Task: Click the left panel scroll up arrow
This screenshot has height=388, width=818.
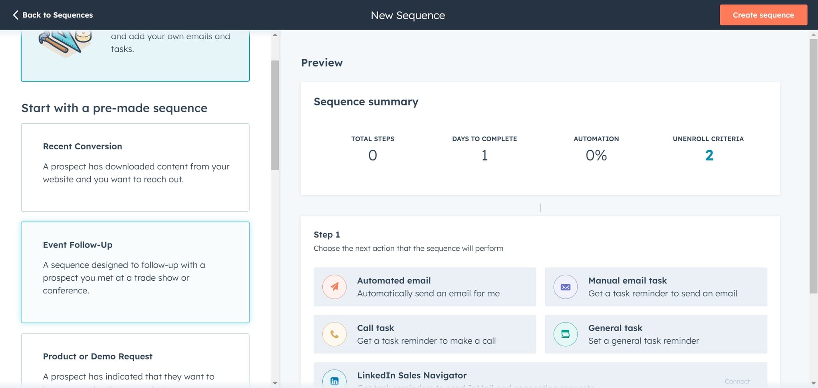Action: (275, 35)
